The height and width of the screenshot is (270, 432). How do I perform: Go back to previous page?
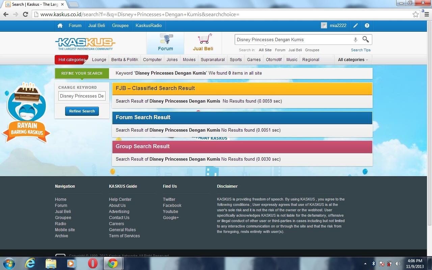coord(6,14)
